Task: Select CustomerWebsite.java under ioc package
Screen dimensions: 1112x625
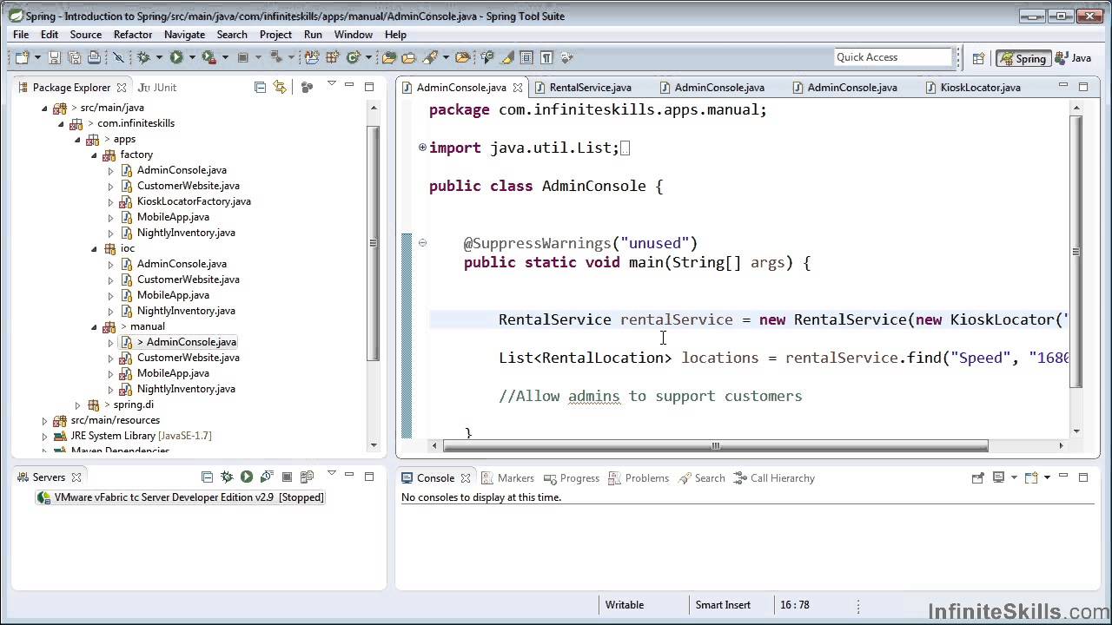Action: coord(180,280)
